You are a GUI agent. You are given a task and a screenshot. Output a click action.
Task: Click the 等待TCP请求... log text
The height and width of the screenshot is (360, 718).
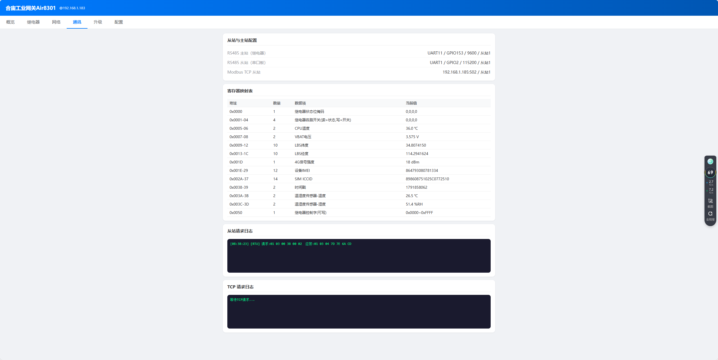coord(242,300)
